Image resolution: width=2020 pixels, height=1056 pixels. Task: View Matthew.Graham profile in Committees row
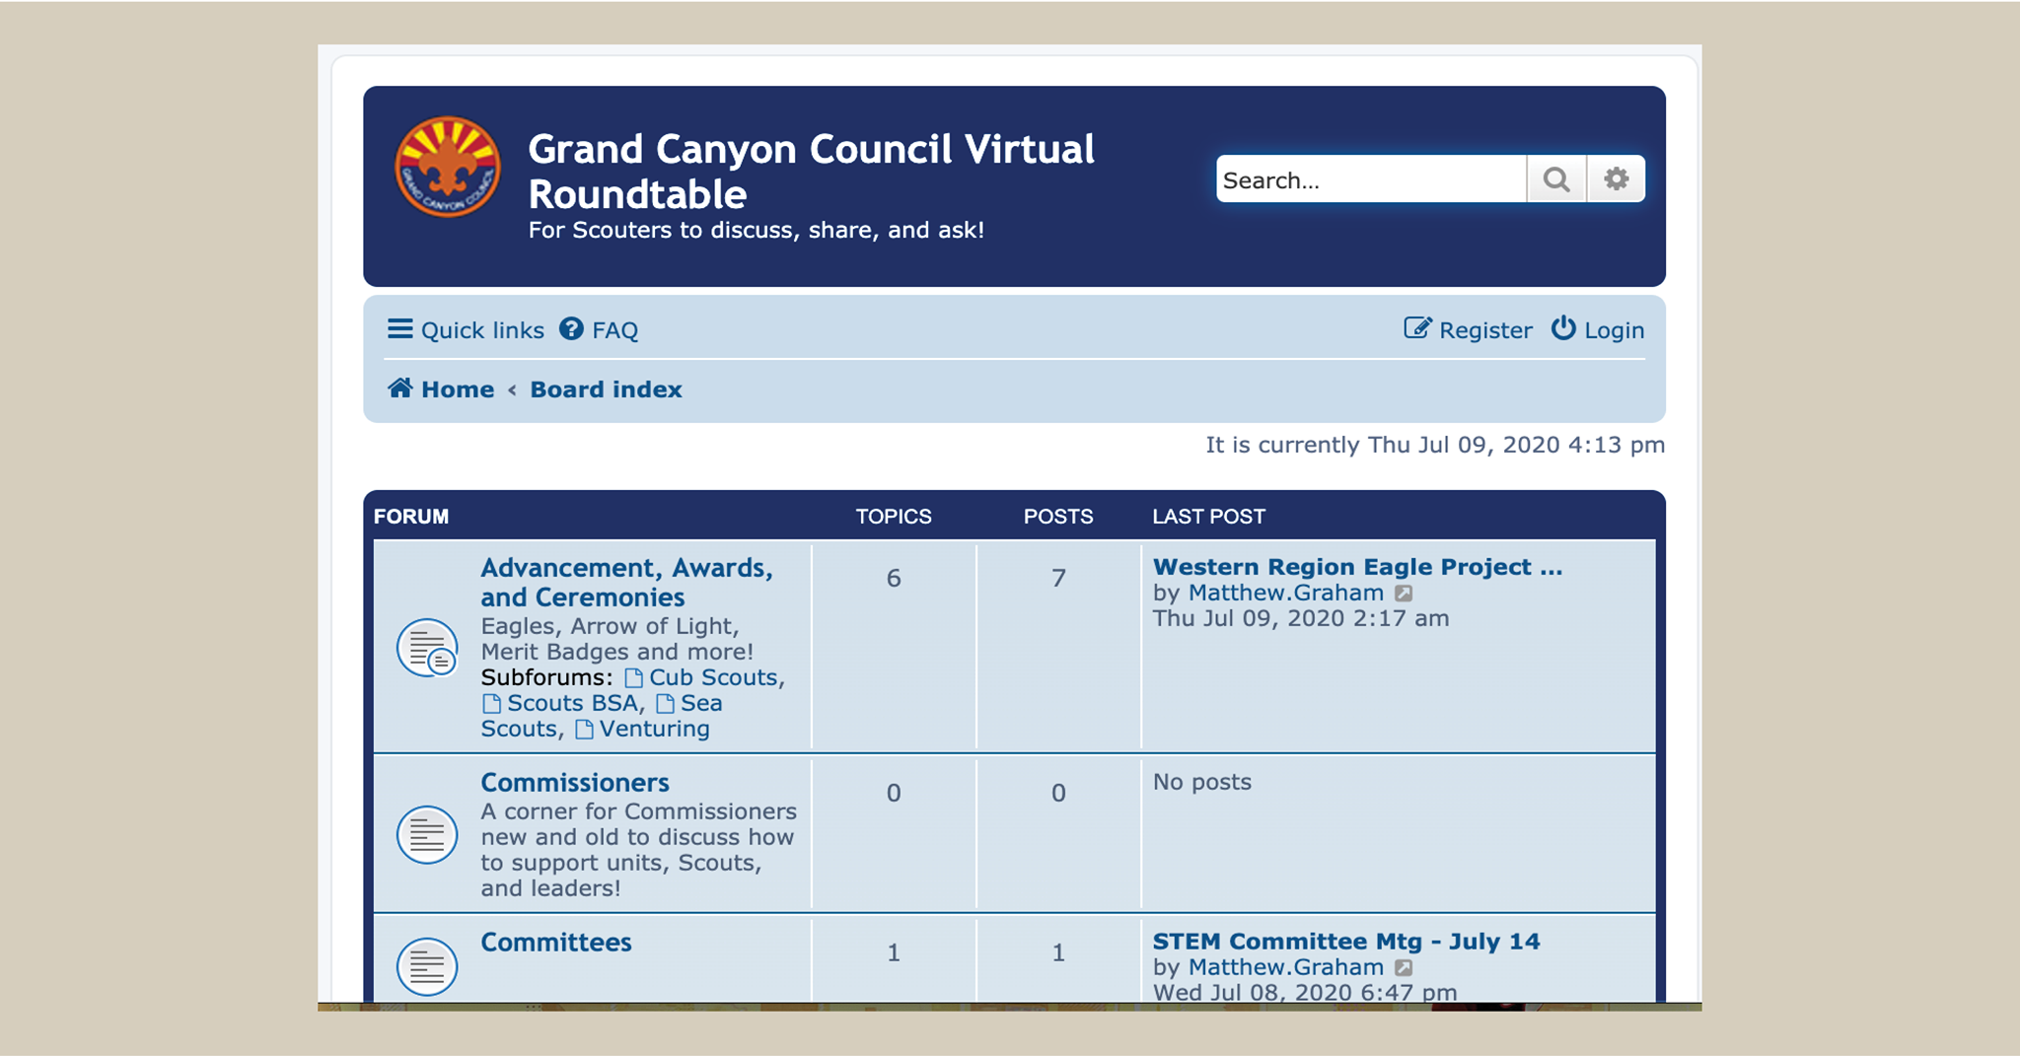(x=1286, y=968)
